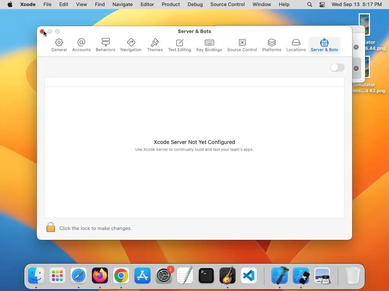Open the Preview app in the Dock
This screenshot has height=291, width=389.
[322, 275]
